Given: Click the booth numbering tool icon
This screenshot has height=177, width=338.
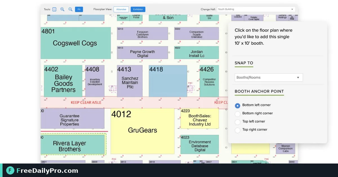Looking at the screenshot, I should [x=54, y=9].
